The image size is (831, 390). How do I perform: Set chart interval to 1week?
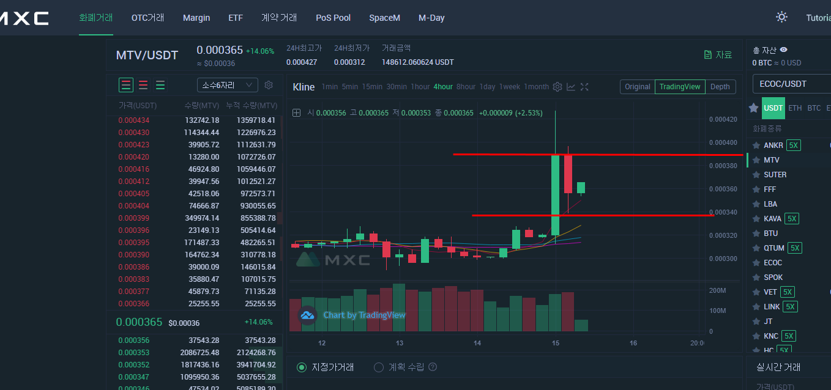tap(510, 87)
